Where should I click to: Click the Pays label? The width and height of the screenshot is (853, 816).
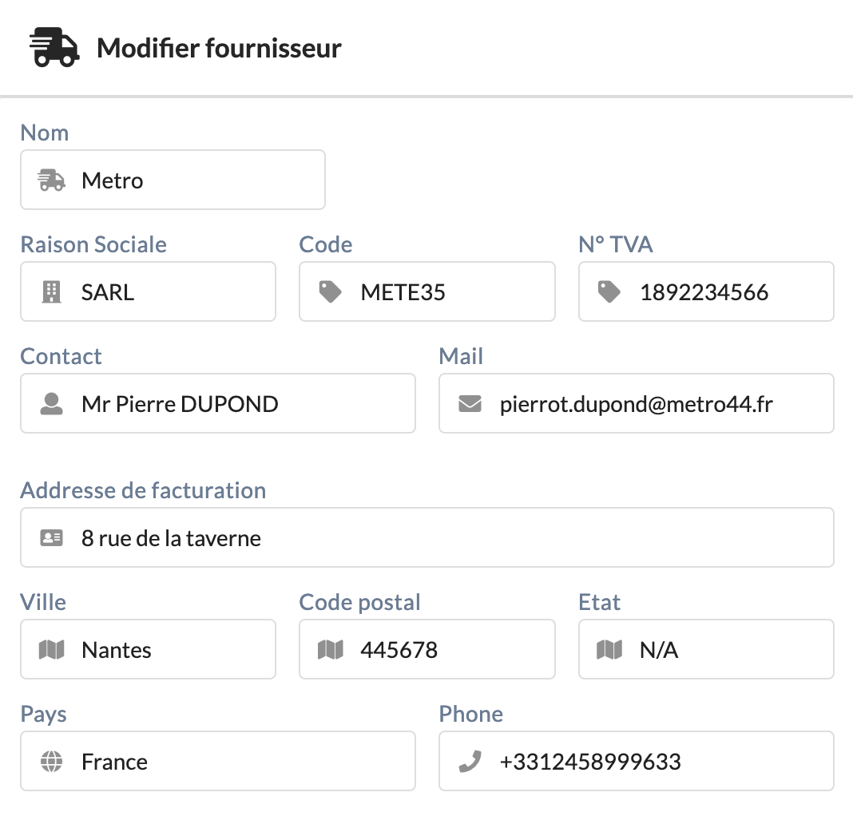click(43, 715)
